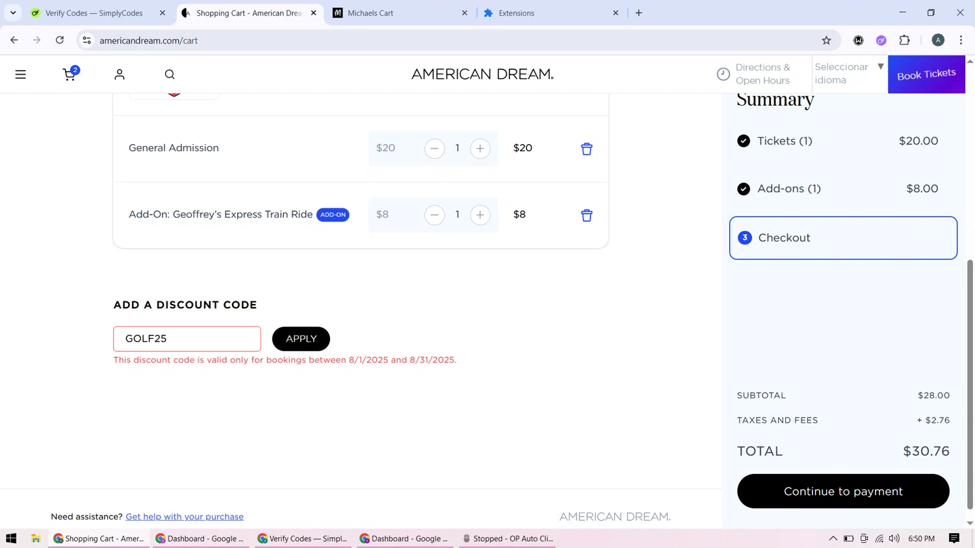975x548 pixels.
Task: Decrease Geoffrey's Express Train Ride quantity
Action: pos(434,215)
